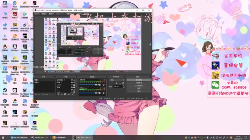Open Steam desktop shortcut
The width and height of the screenshot is (250, 140).
[5, 92]
